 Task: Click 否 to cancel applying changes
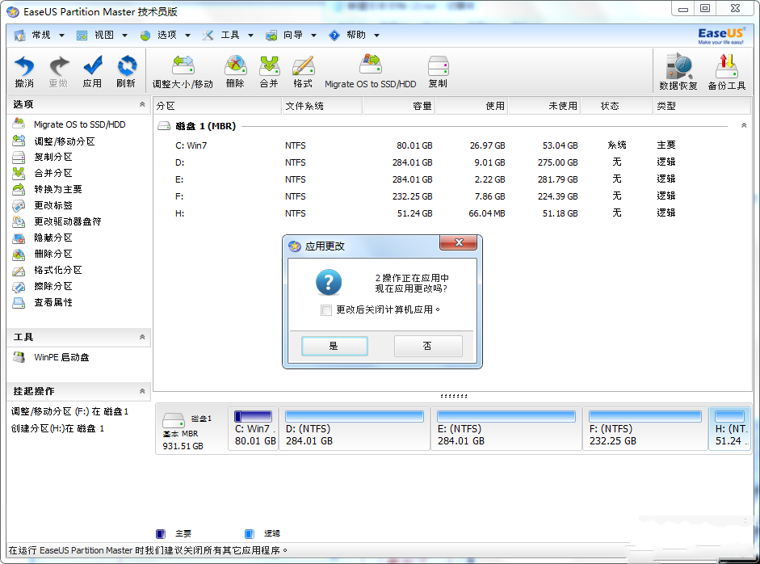pyautogui.click(x=428, y=347)
